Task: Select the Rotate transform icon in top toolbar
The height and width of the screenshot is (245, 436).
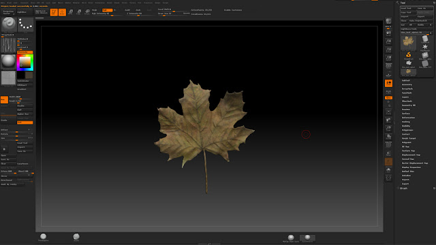Action: click(x=87, y=12)
